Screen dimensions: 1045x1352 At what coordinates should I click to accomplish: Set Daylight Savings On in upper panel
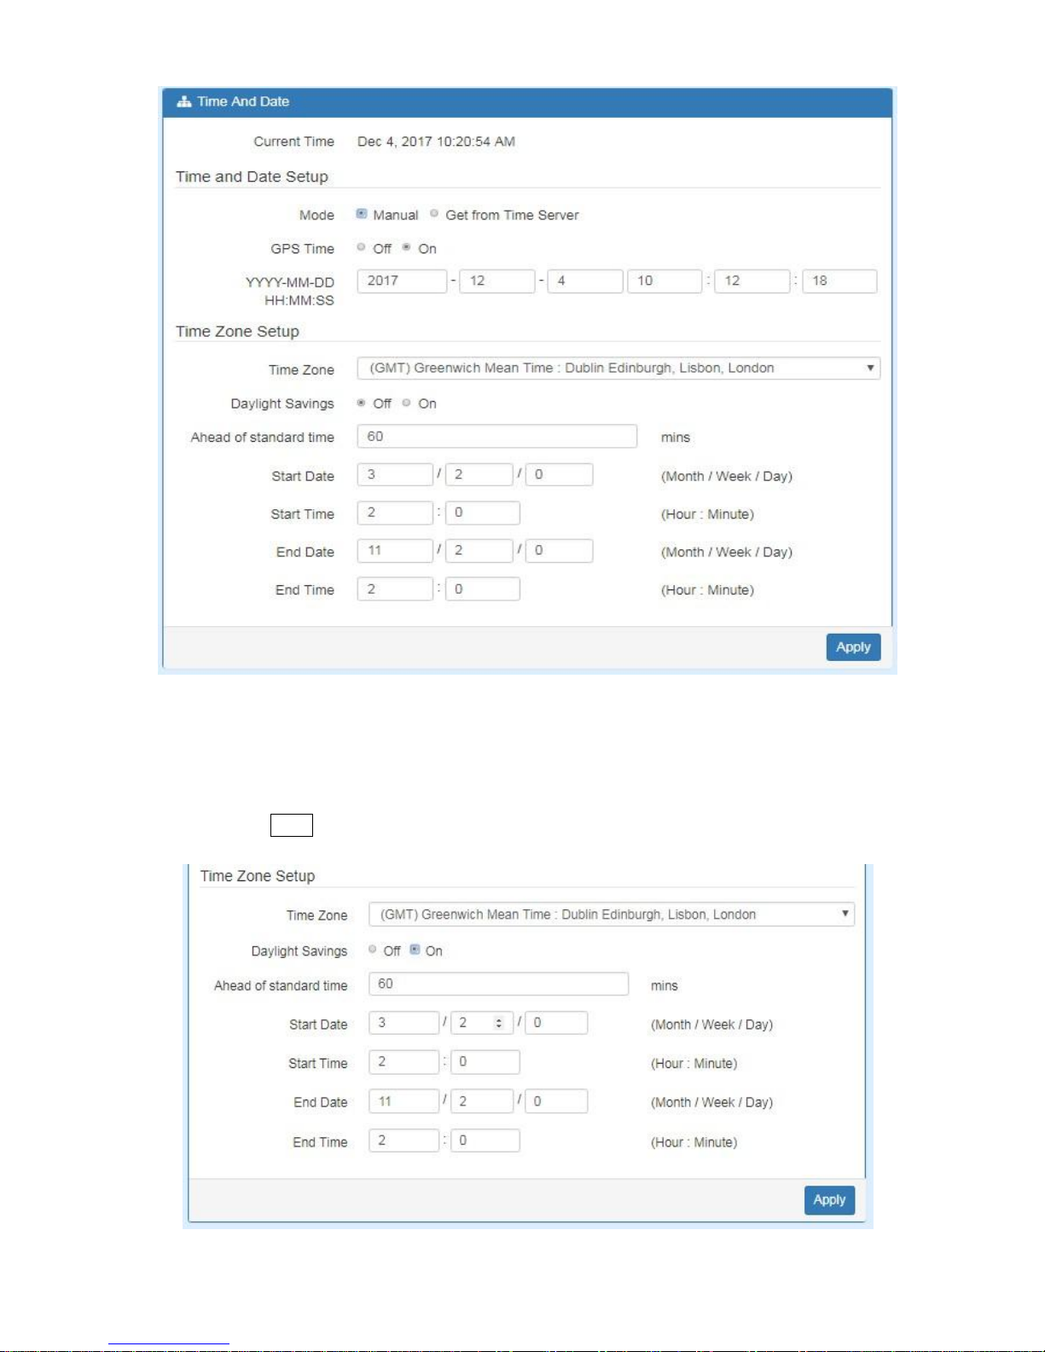[406, 403]
